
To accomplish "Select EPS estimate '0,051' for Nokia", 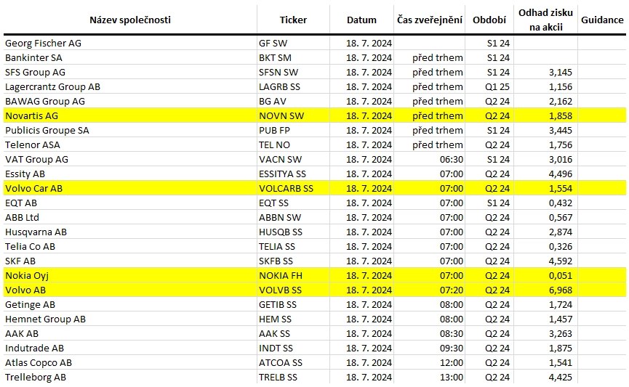I will coord(561,276).
